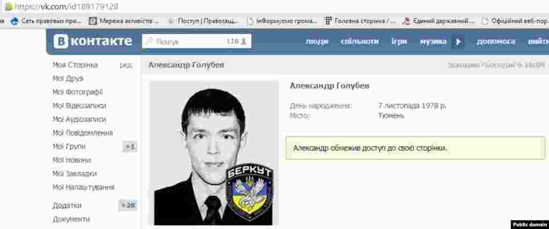549x229 pixels.
Task: Click into the Пошук search field
Action: [197, 41]
